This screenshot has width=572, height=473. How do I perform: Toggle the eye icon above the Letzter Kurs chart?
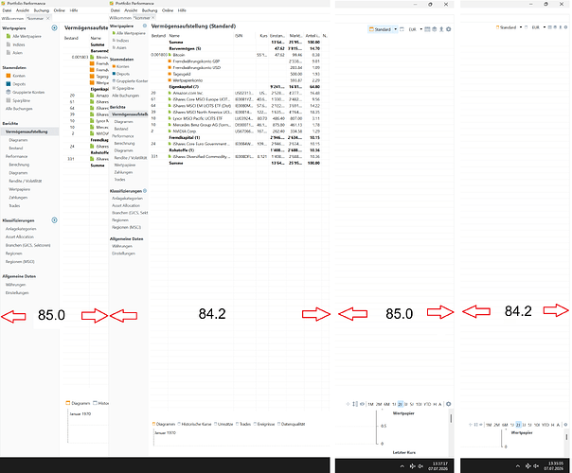[363, 404]
